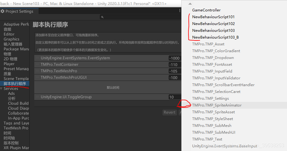This screenshot has width=287, height=151.
Task: Select XR Plugin Management settings category
Action: coord(16,148)
